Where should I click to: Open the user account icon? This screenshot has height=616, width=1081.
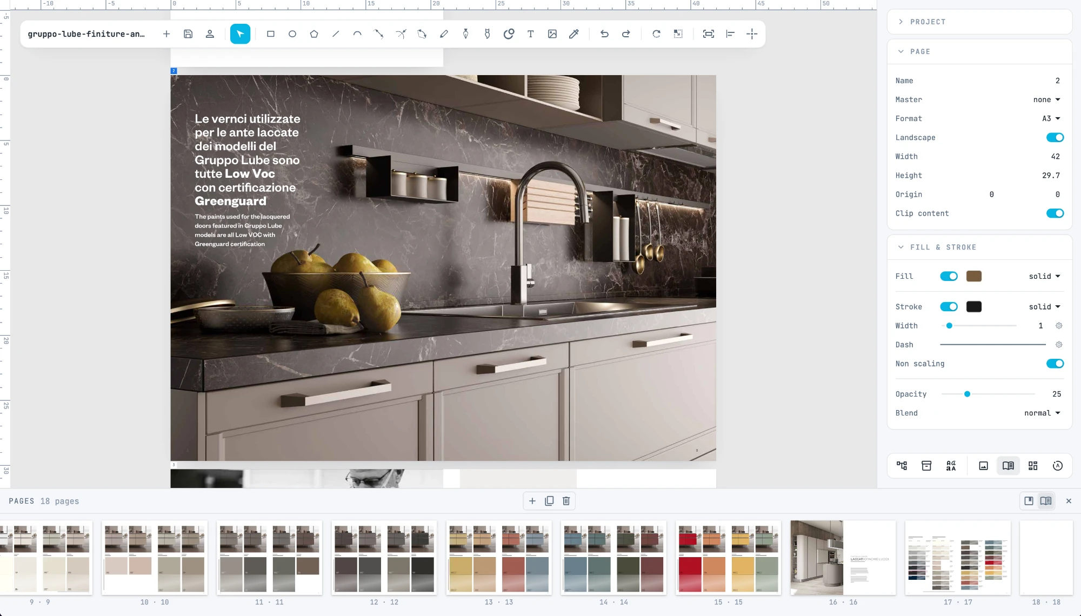coord(210,34)
